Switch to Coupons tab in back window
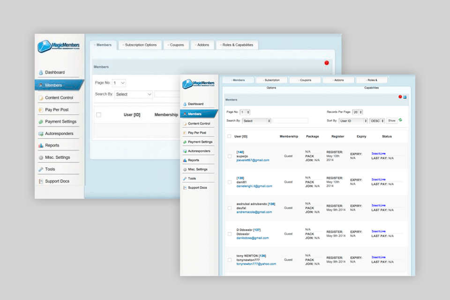This screenshot has height=300, width=450. pos(176,45)
